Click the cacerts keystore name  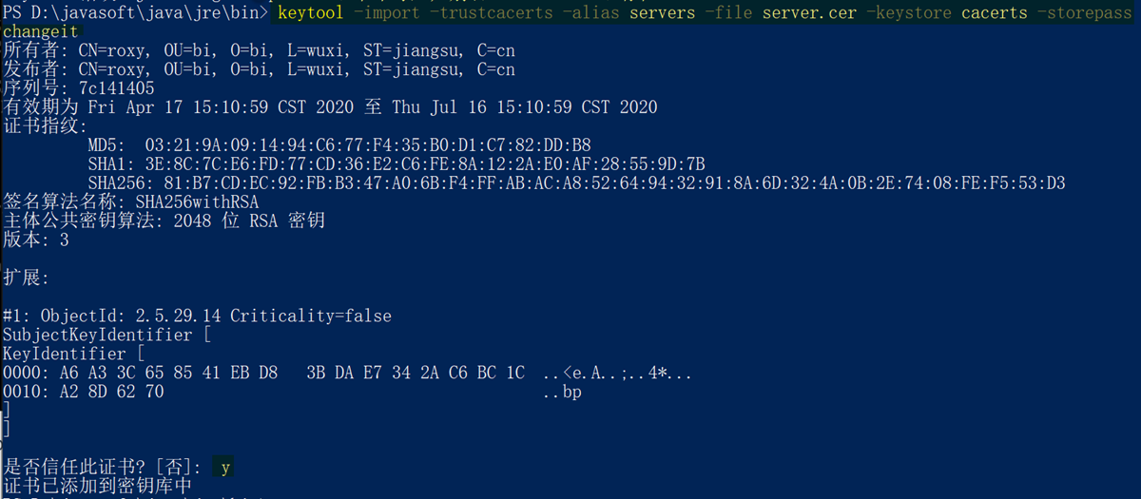pyautogui.click(x=994, y=13)
